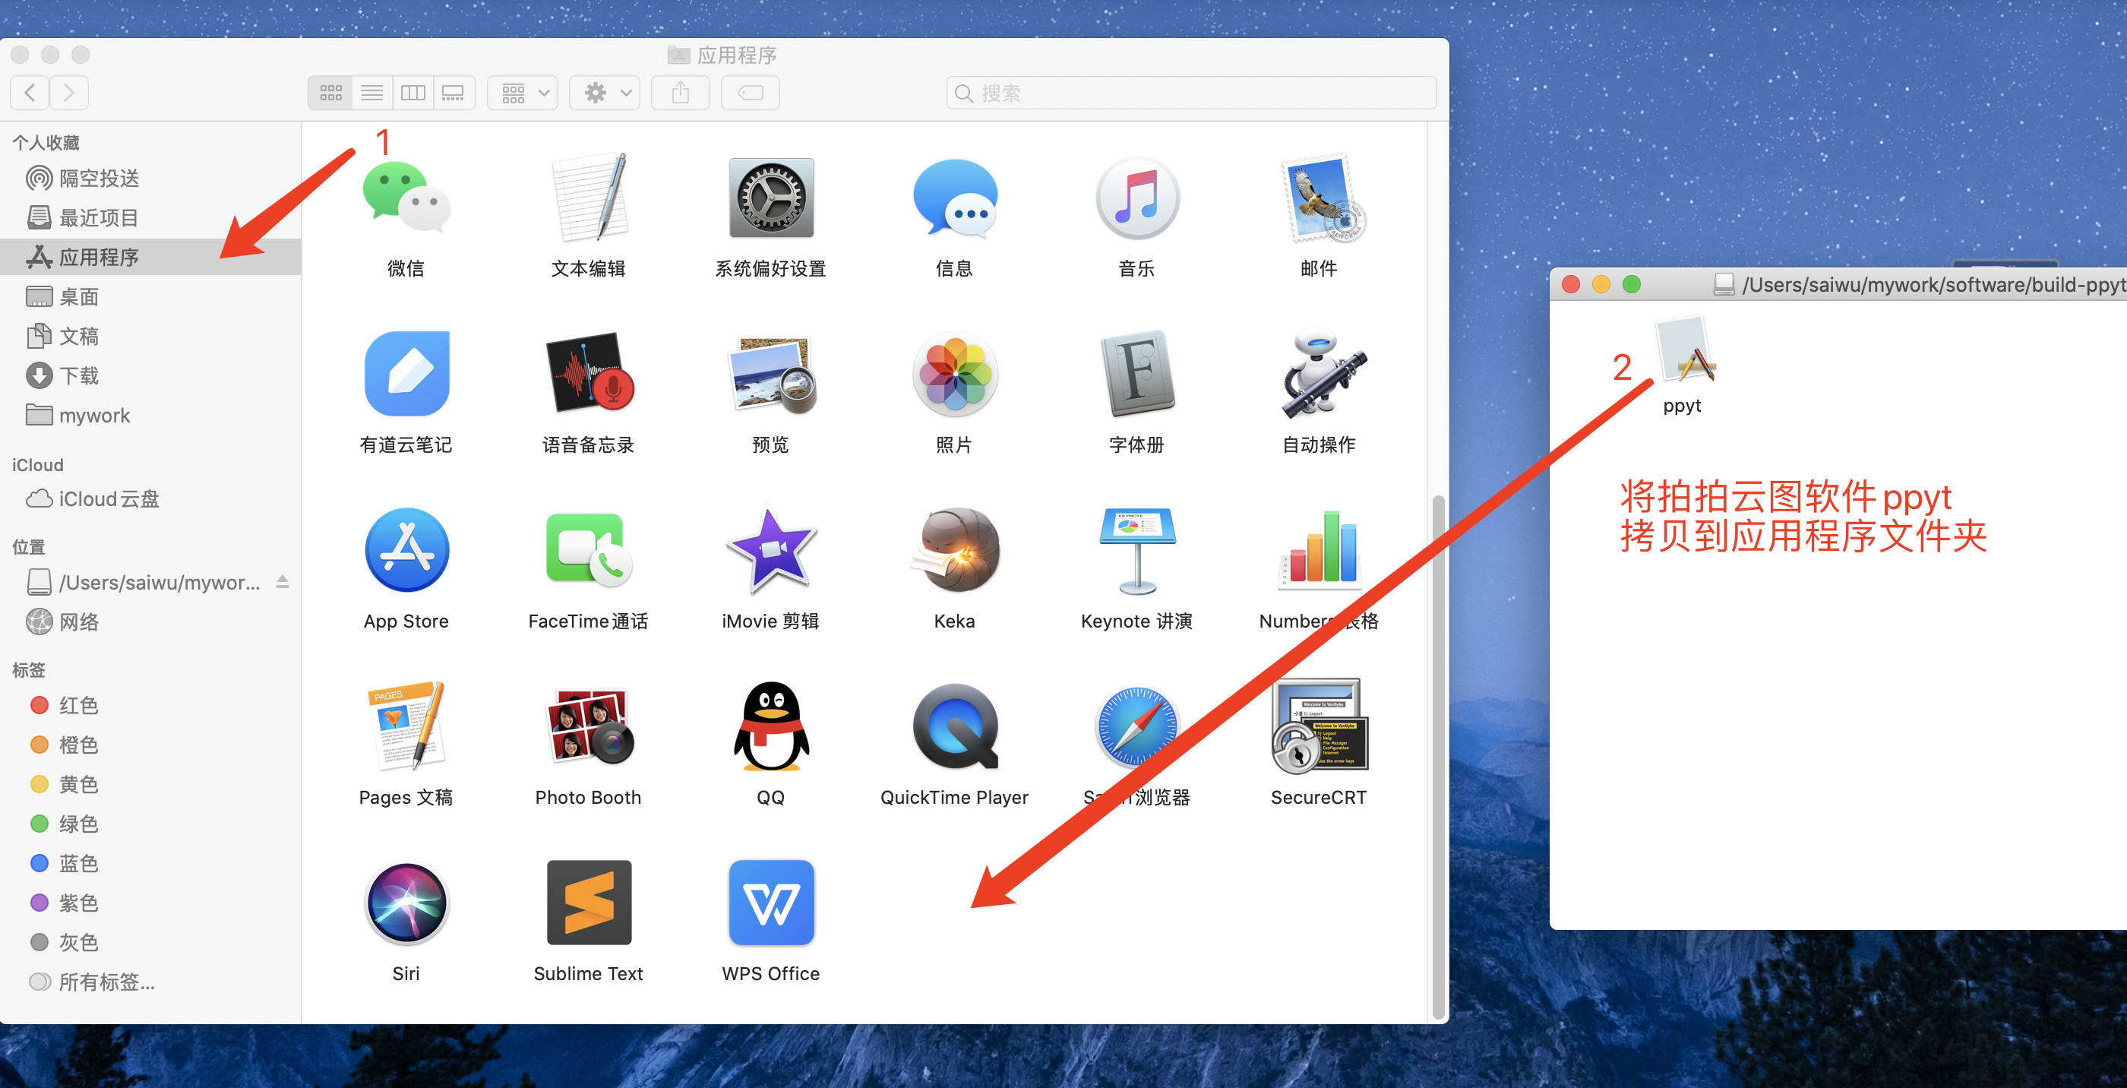The image size is (2127, 1088).
Task: Open the Safari 浏览器 compass icon
Action: [1137, 726]
